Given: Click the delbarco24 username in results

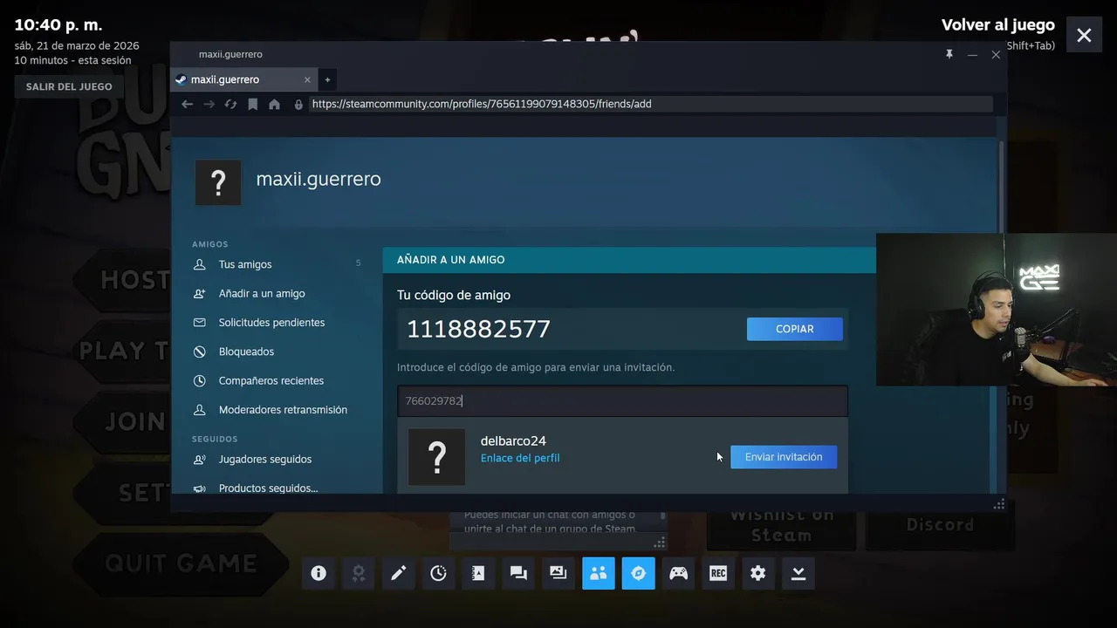Looking at the screenshot, I should 513,440.
